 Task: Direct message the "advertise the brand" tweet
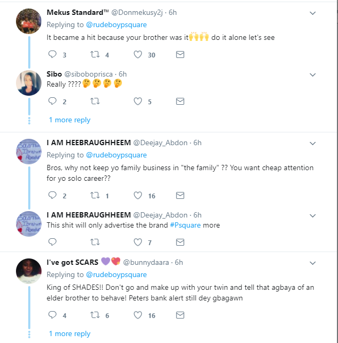[180, 242]
